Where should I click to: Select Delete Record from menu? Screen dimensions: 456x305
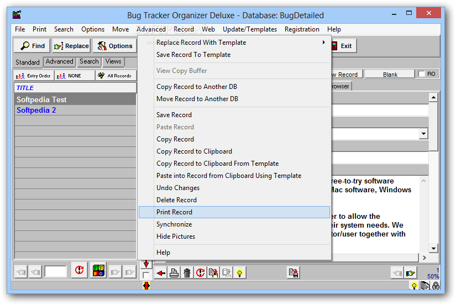234,200
